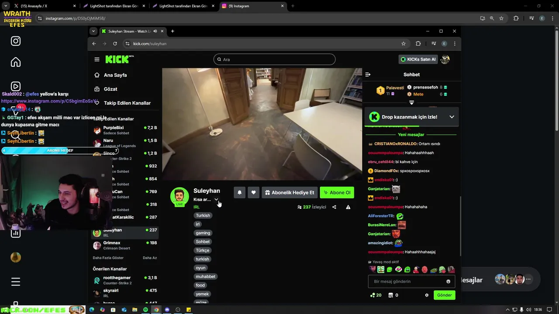
Task: Open chat settings gear
Action: click(427, 295)
